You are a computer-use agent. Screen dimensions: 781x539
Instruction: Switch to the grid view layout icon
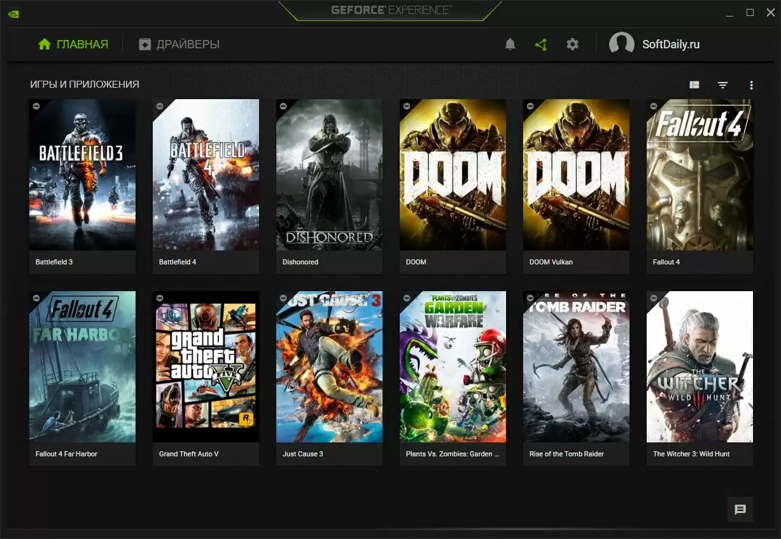pyautogui.click(x=694, y=85)
